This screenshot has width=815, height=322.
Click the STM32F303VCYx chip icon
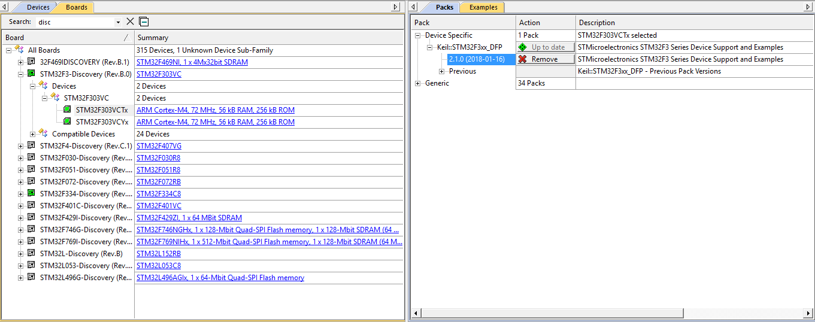tap(67, 122)
